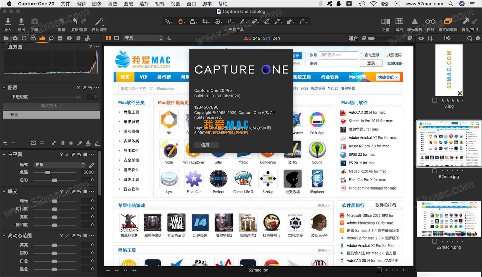Open the 相机 menu
The image size is (482, 277).
160,4
